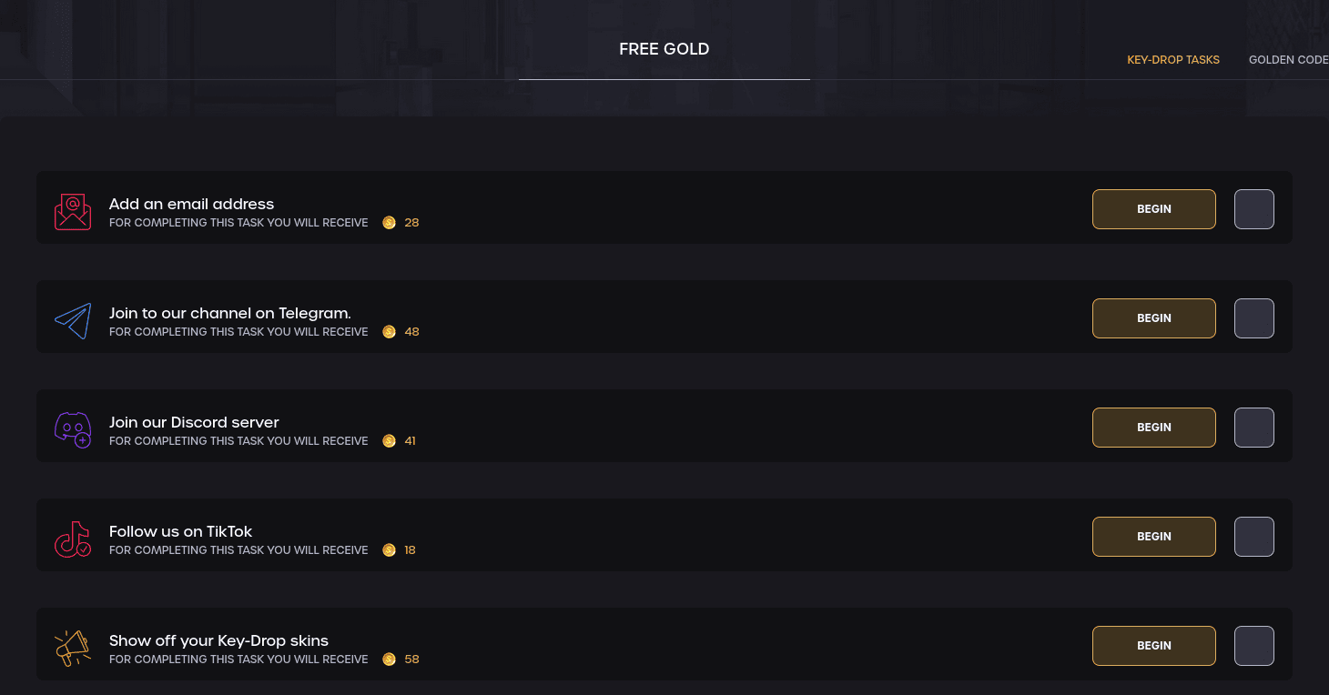Begin the Follow us on TikTok task

[1154, 537]
